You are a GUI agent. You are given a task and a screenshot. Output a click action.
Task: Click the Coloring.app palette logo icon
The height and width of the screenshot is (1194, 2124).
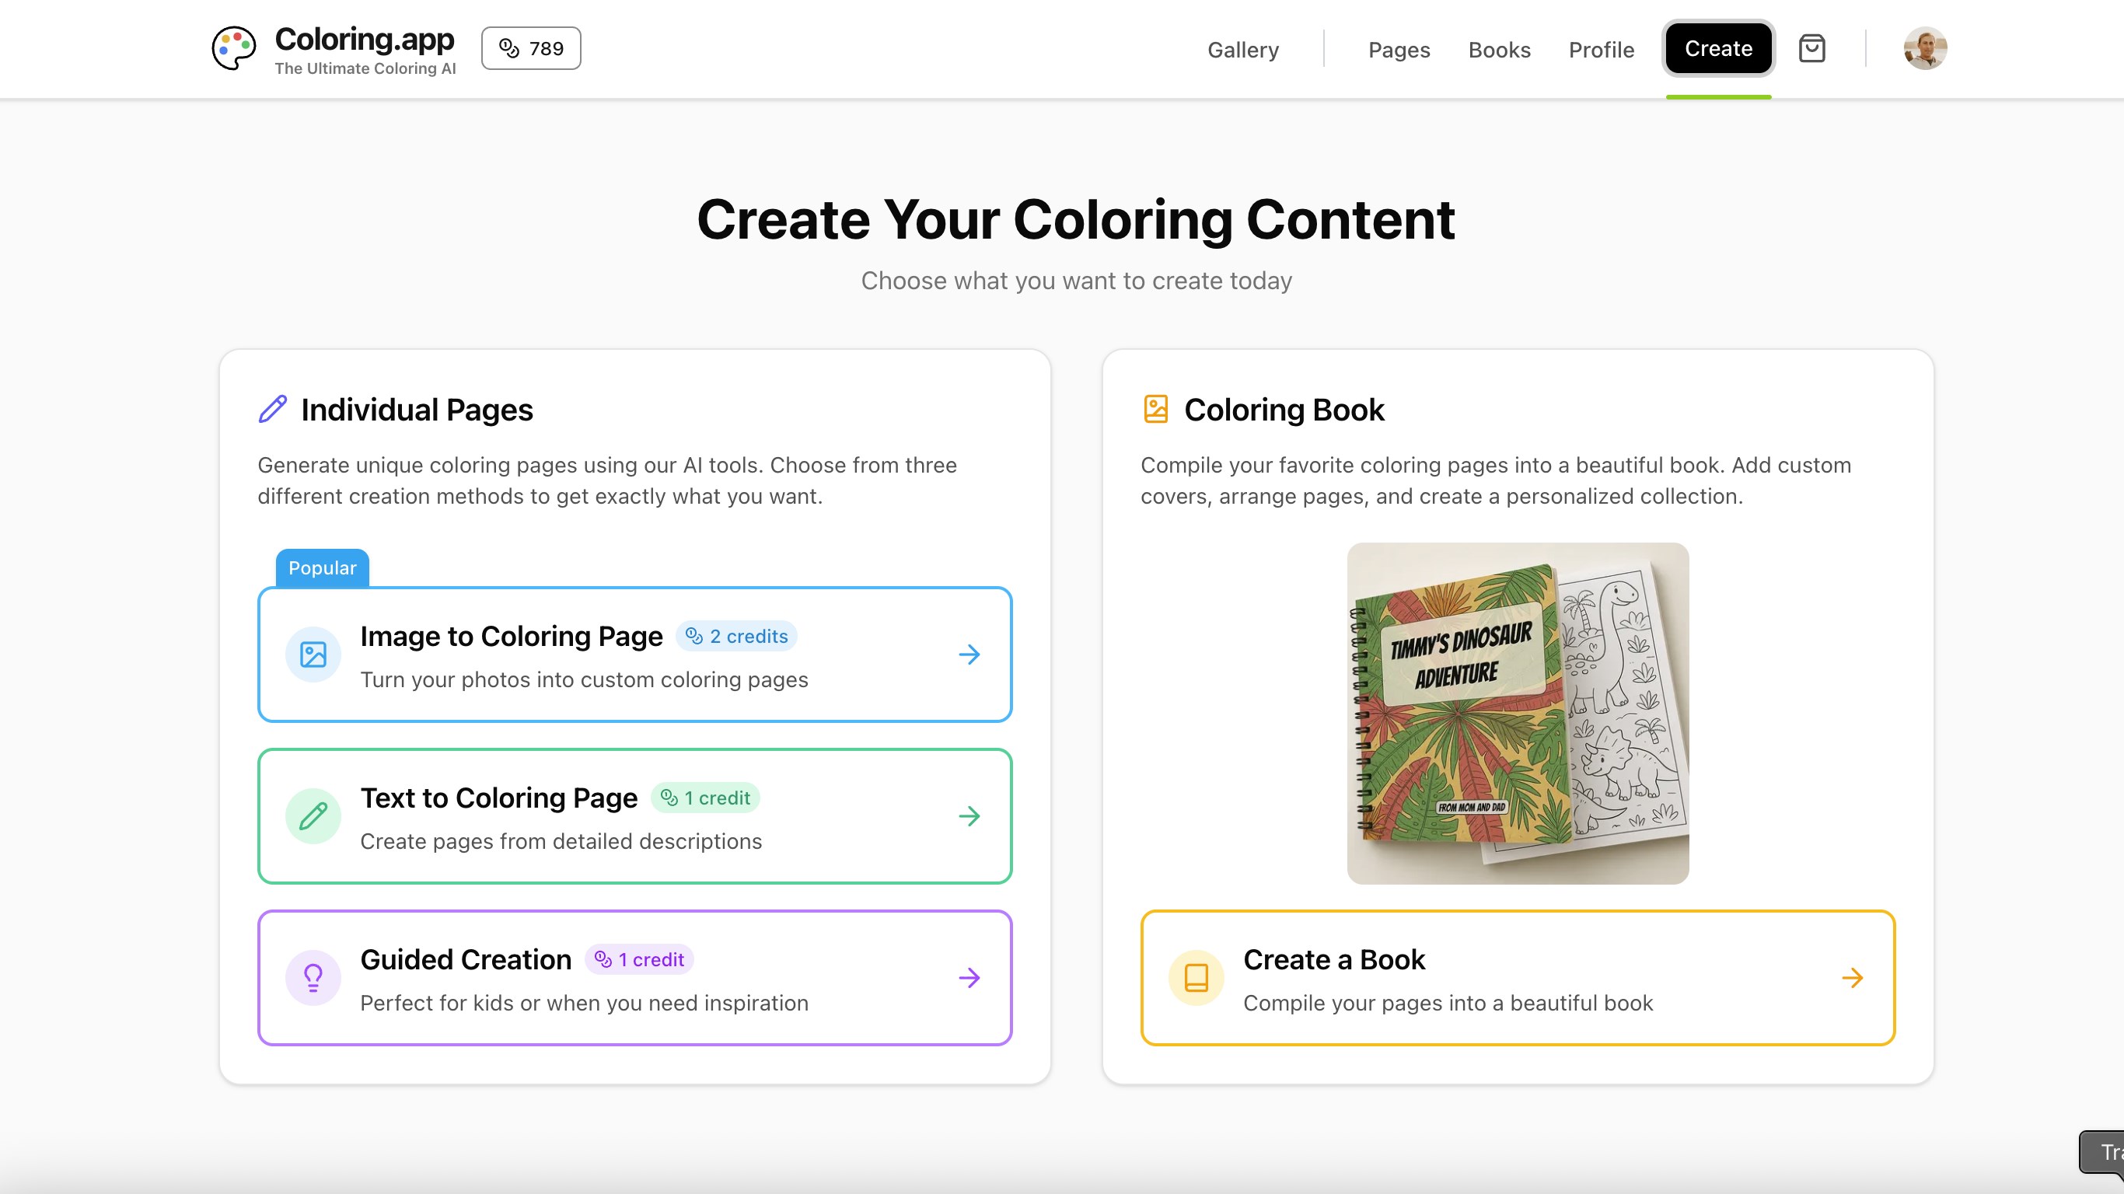point(233,48)
